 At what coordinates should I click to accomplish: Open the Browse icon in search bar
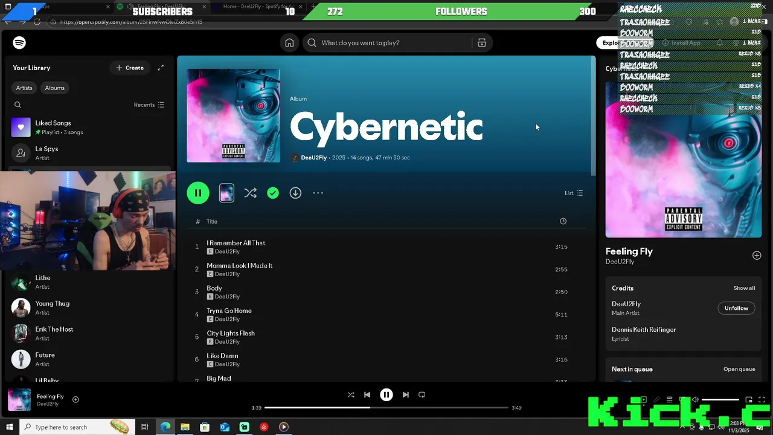coord(482,43)
